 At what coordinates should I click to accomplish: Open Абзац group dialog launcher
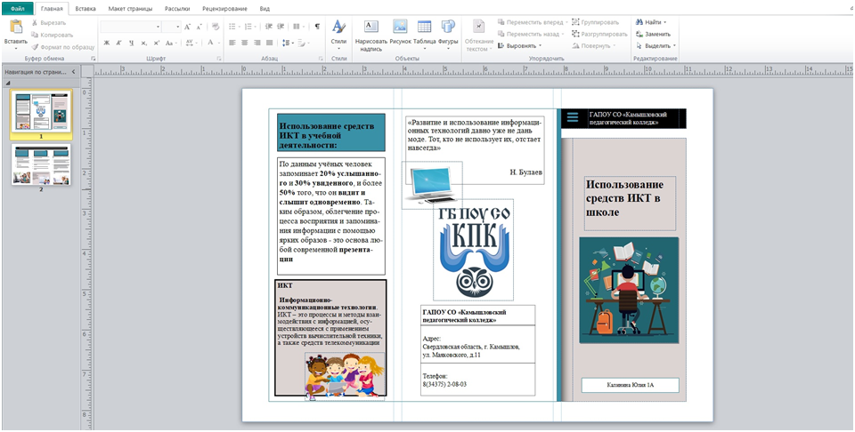tap(322, 58)
